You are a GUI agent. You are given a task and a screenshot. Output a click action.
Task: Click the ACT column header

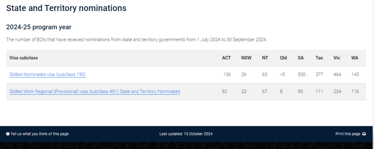pyautogui.click(x=226, y=58)
